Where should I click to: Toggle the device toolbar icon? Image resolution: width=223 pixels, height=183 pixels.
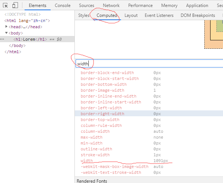pos(15,6)
